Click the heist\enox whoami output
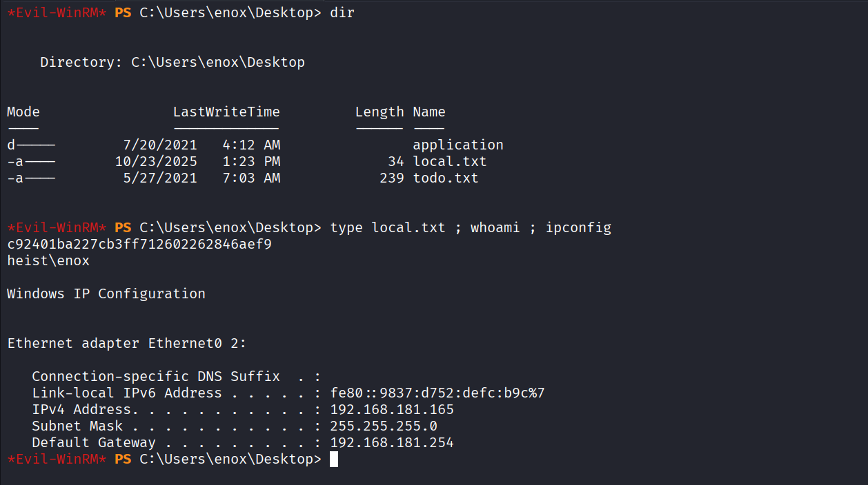This screenshot has height=485, width=868. 48,261
